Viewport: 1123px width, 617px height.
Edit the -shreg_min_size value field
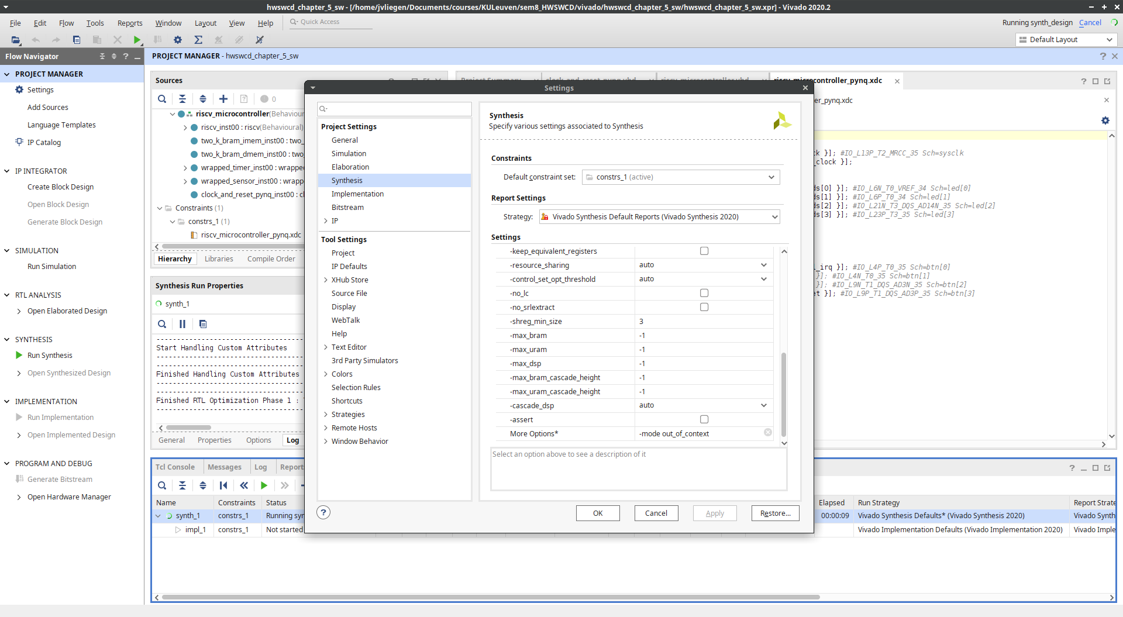pos(704,321)
